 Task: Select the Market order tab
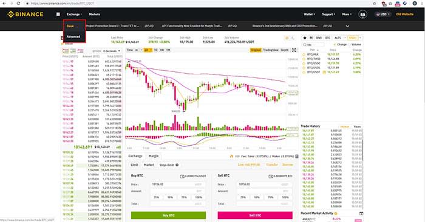click(x=149, y=165)
